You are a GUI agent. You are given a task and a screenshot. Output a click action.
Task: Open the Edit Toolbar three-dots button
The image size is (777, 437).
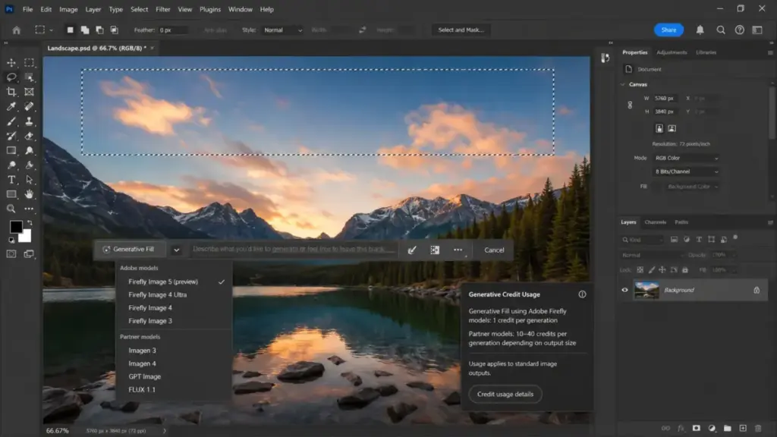[x=30, y=209]
